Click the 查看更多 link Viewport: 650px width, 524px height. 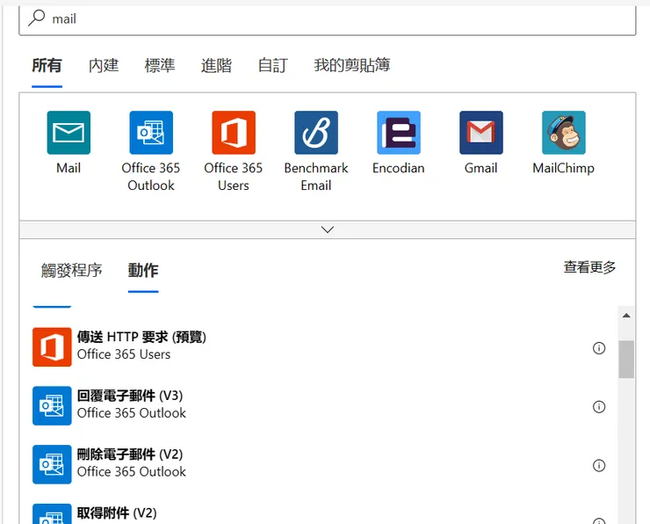(589, 267)
